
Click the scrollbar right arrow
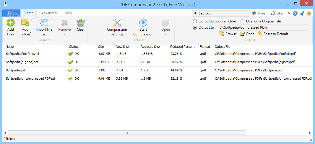[x=310, y=132]
